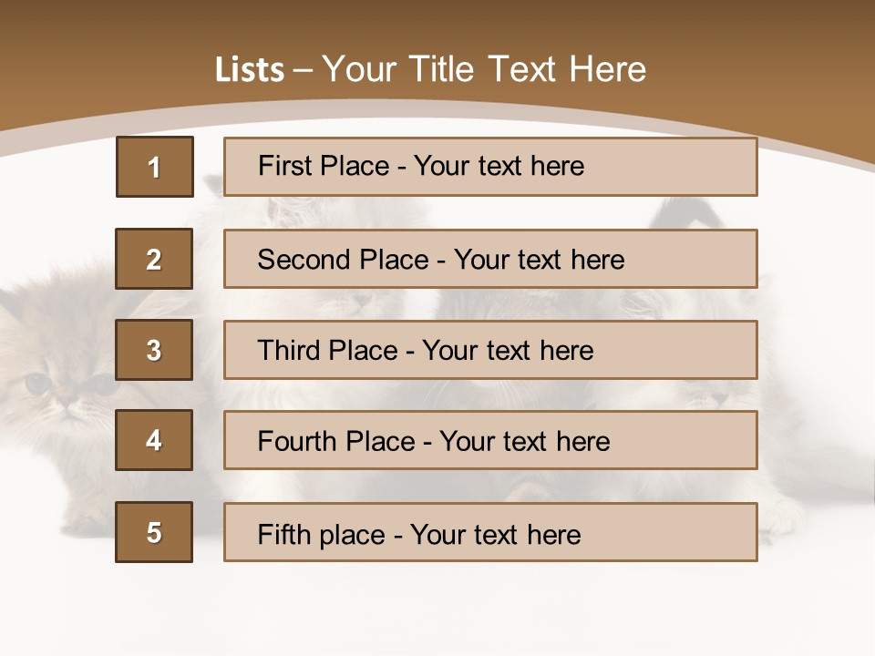This screenshot has width=875, height=656.
Task: Select the Third Place text bar
Action: (490, 350)
